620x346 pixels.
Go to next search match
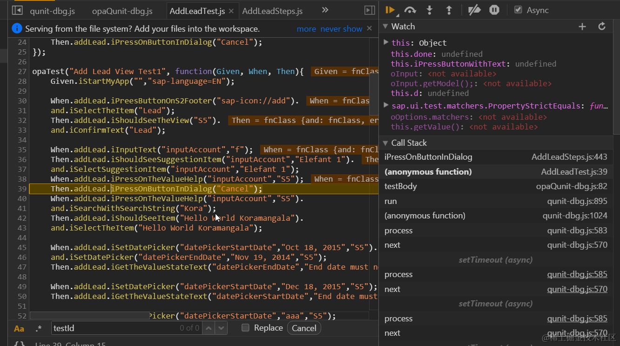pyautogui.click(x=222, y=328)
